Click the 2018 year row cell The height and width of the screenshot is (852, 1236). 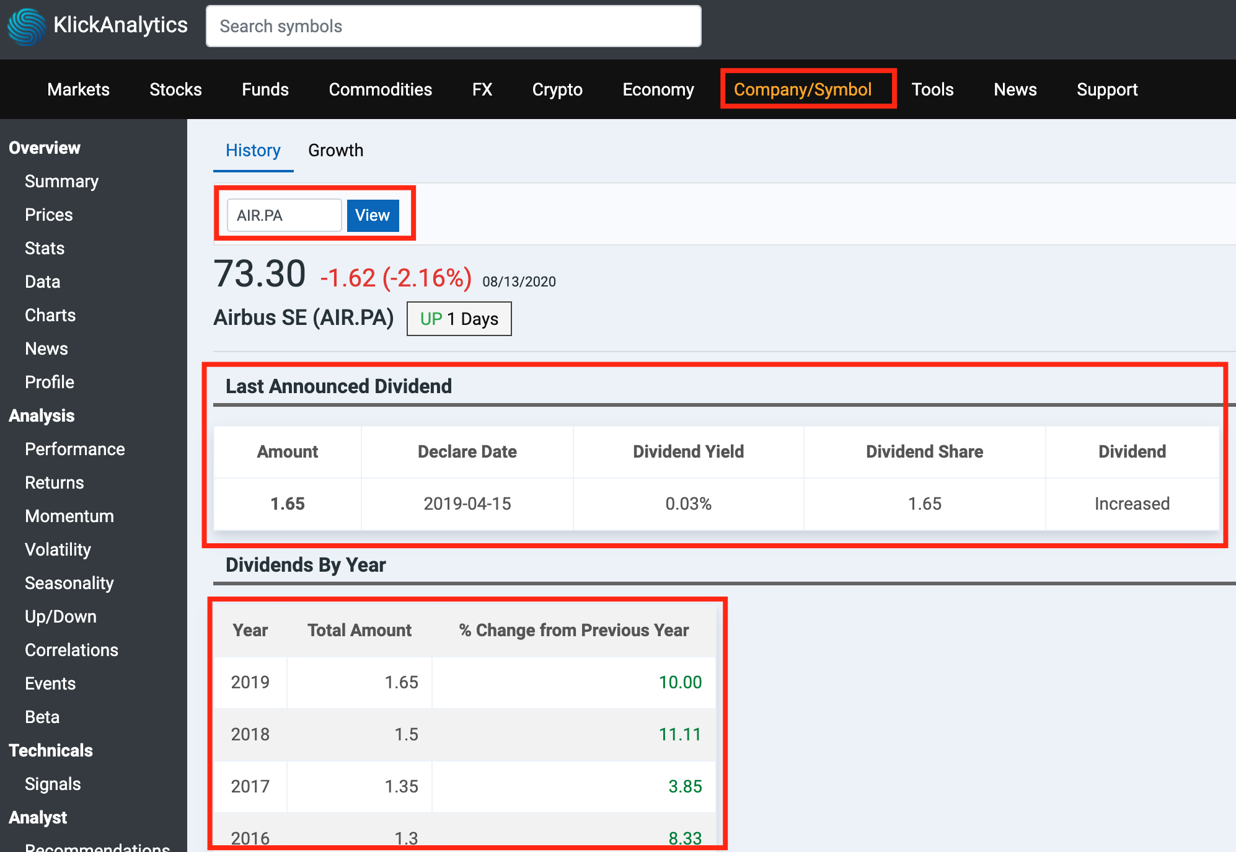click(x=250, y=734)
